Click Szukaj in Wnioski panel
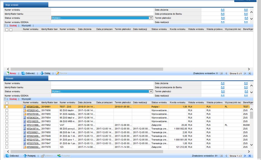 pyautogui.click(x=13, y=99)
